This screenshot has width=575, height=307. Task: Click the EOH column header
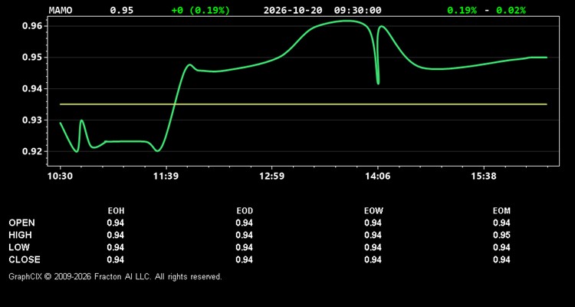tap(116, 211)
